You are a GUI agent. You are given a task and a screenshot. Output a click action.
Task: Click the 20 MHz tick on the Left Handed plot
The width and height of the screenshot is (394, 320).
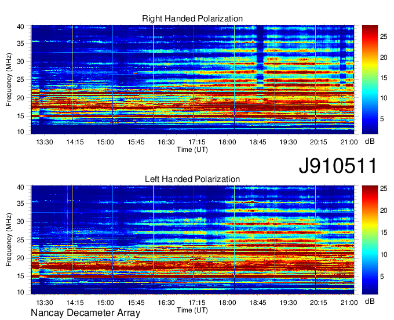[20, 258]
